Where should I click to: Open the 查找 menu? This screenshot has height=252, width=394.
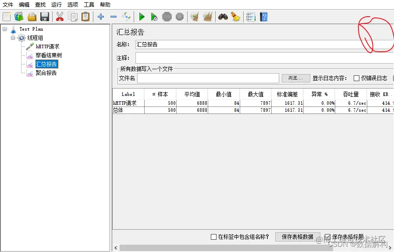(40, 4)
